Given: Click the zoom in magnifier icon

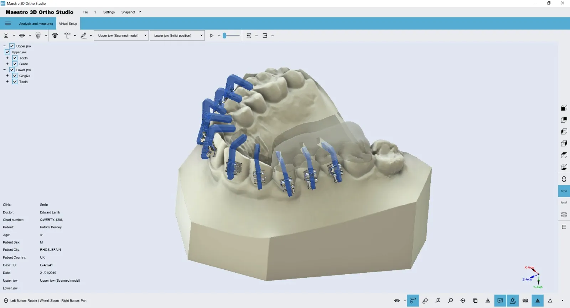Looking at the screenshot, I should [x=438, y=301].
